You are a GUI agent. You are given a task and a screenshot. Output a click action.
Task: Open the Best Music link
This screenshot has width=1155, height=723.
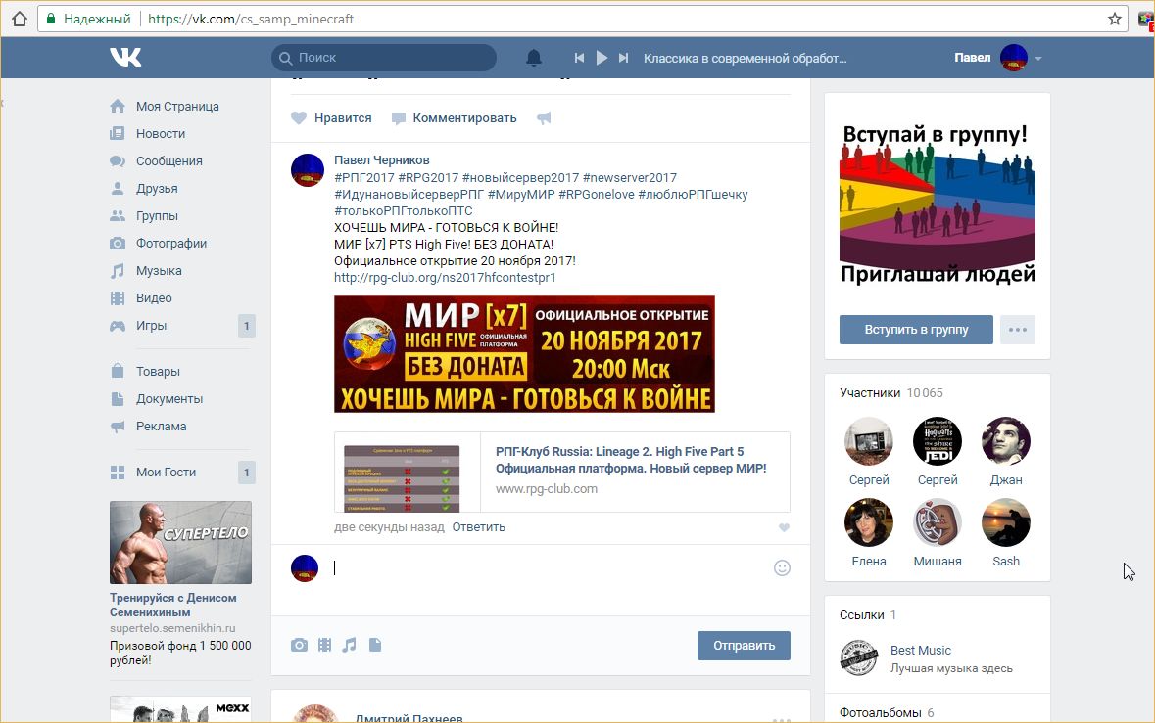pos(921,651)
